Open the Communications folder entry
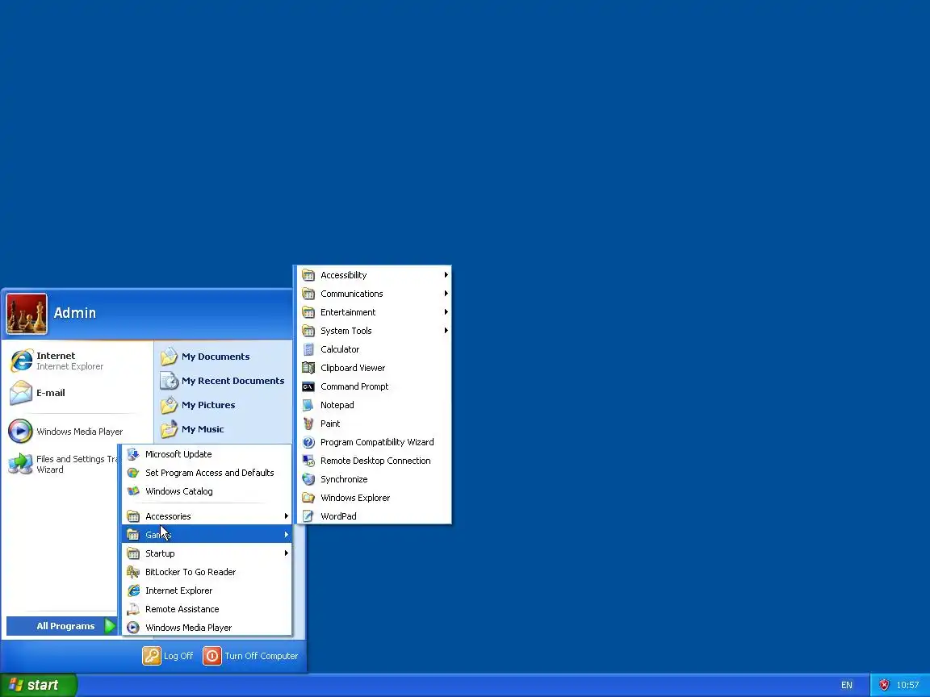Image resolution: width=930 pixels, height=697 pixels. [x=375, y=294]
